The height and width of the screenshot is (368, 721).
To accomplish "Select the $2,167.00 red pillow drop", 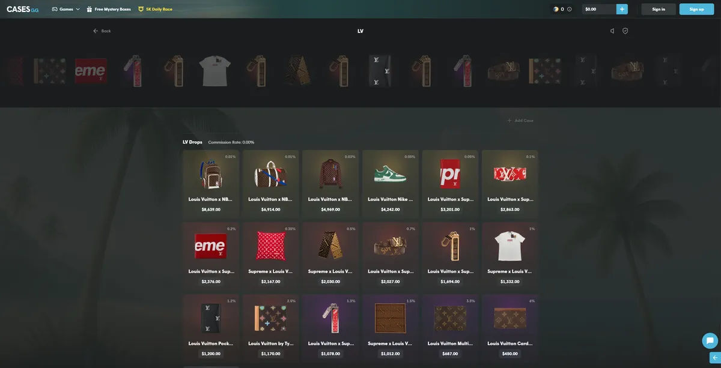I will [x=270, y=256].
